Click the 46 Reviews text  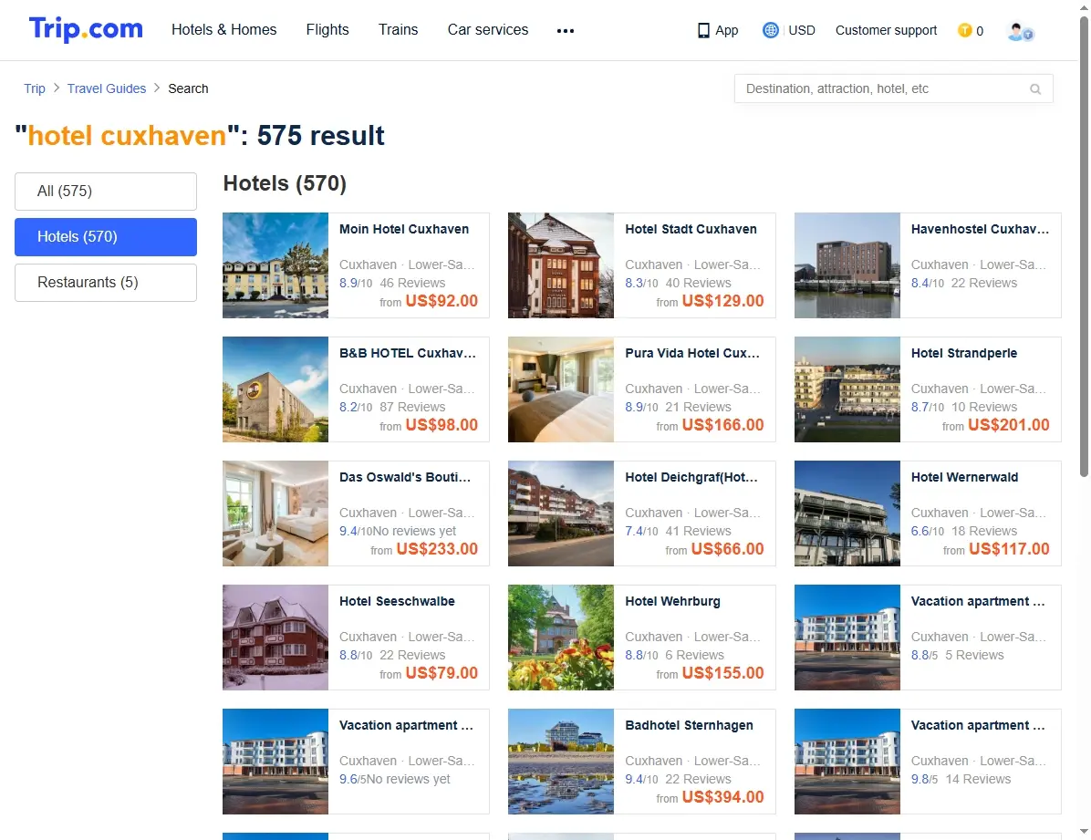412,283
